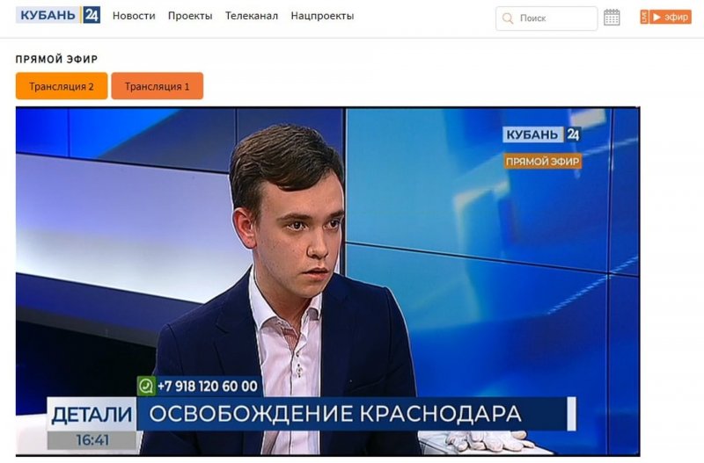Click the phone number +7 918 120 60 00
The width and height of the screenshot is (704, 463).
[x=208, y=386]
